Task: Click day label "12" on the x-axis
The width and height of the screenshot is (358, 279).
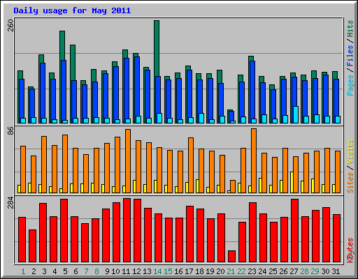Action: tap(136, 271)
